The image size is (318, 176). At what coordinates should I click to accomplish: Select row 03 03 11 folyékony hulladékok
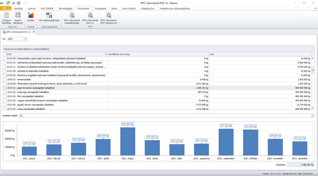click(157, 67)
